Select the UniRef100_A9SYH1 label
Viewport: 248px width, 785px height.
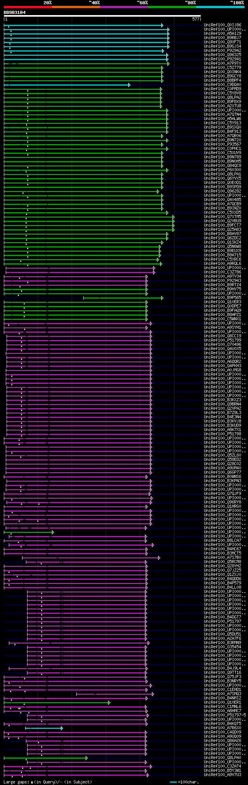[x=222, y=328]
